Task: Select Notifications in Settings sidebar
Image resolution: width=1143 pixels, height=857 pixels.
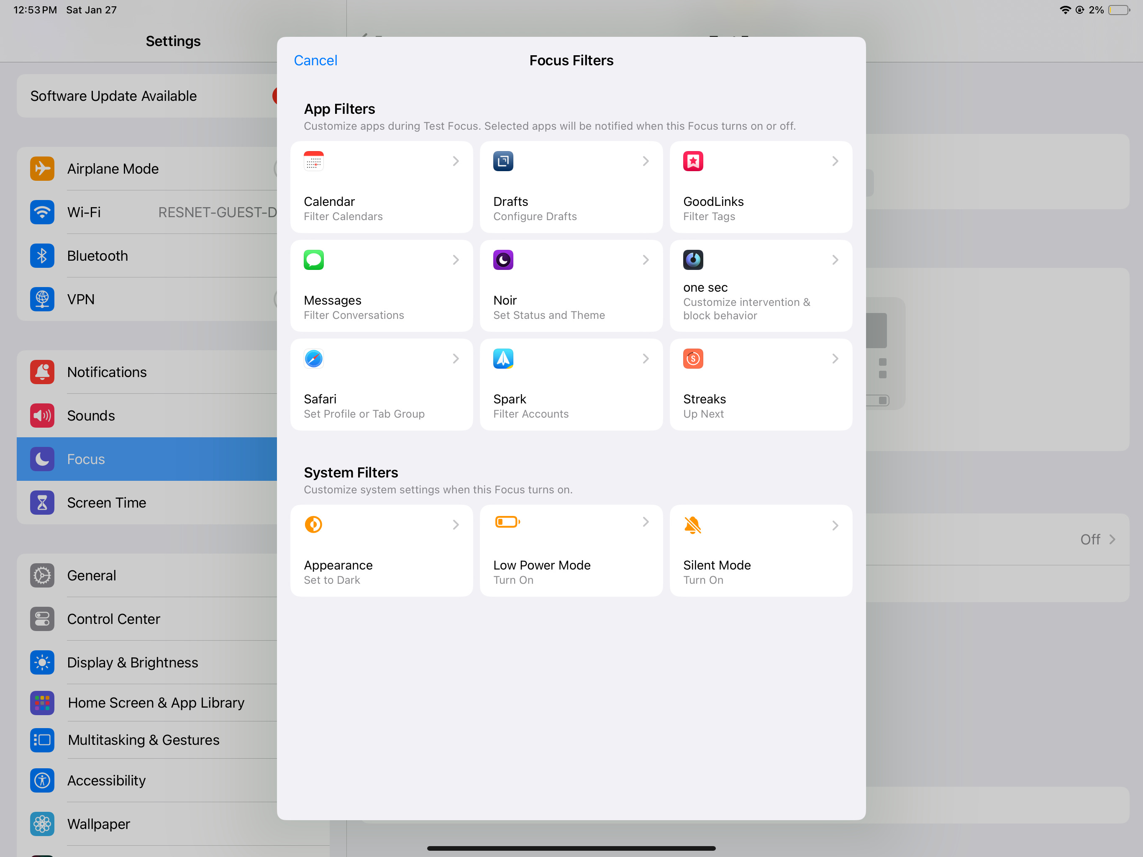Action: 147,372
